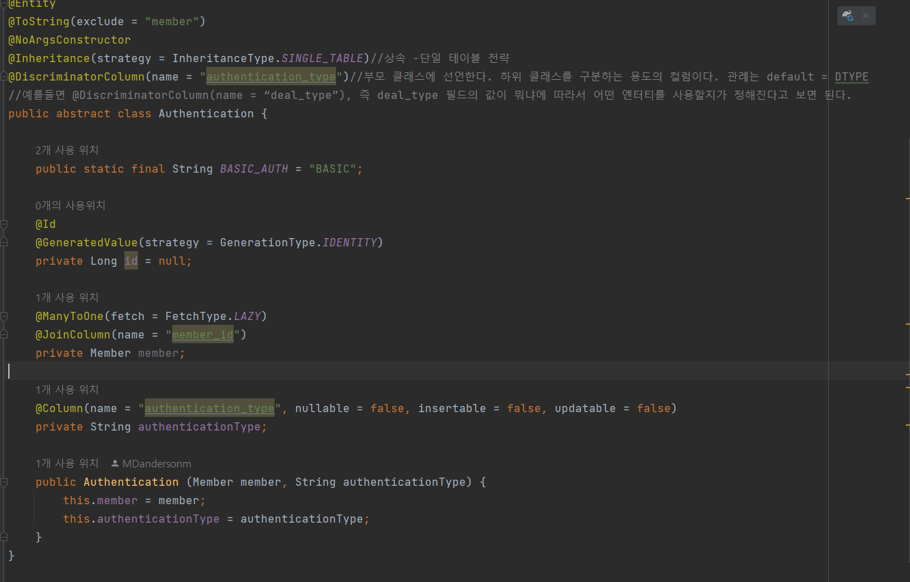Click "authentication_type" string in @DiscriminatorColumn

(271, 76)
